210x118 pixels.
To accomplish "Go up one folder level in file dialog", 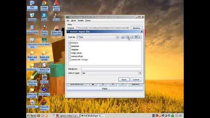I will coord(123,37).
